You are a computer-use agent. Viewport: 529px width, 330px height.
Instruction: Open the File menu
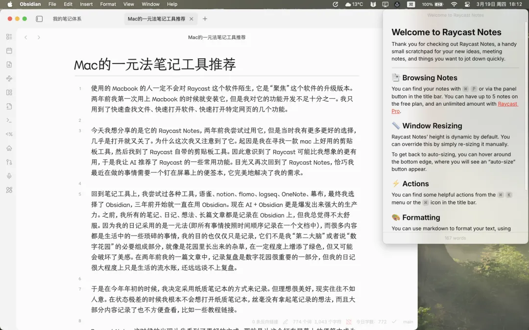click(x=52, y=4)
